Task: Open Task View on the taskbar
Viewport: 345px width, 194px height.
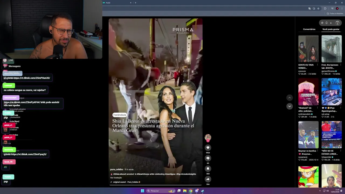Action: pyautogui.click(x=179, y=191)
